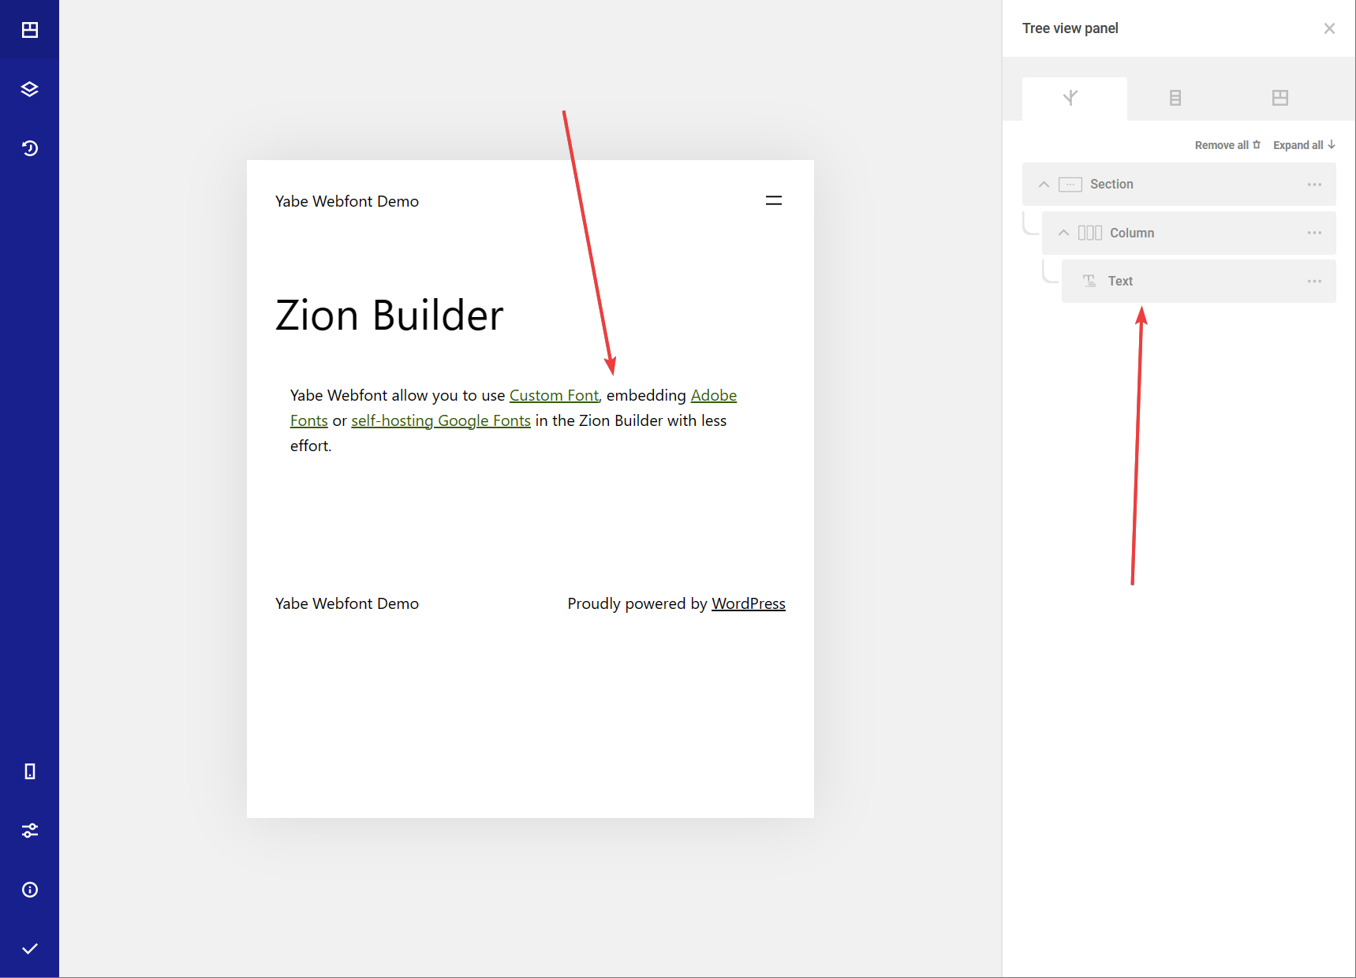The height and width of the screenshot is (978, 1356).
Task: Switch to the section view tab
Action: pyautogui.click(x=1175, y=99)
